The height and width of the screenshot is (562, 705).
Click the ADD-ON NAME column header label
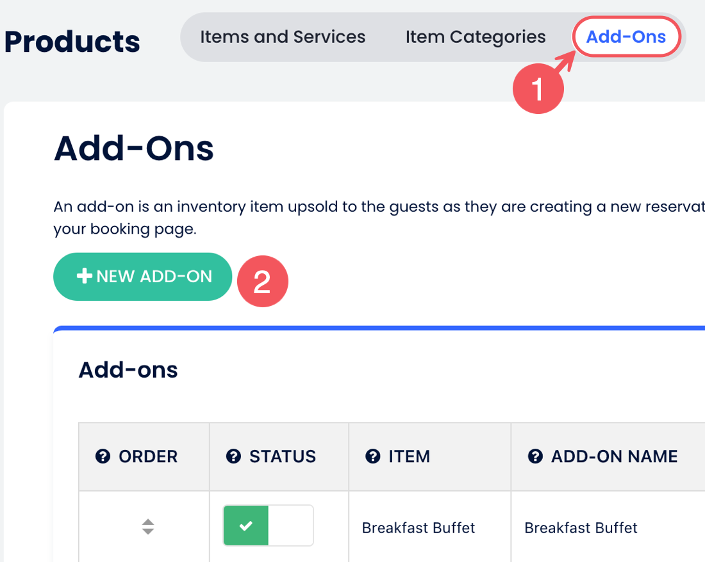(614, 456)
